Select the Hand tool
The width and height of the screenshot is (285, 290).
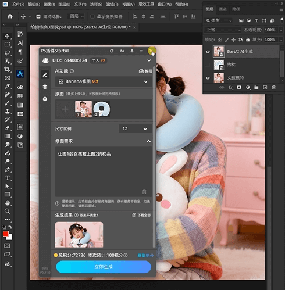[x=7, y=203]
